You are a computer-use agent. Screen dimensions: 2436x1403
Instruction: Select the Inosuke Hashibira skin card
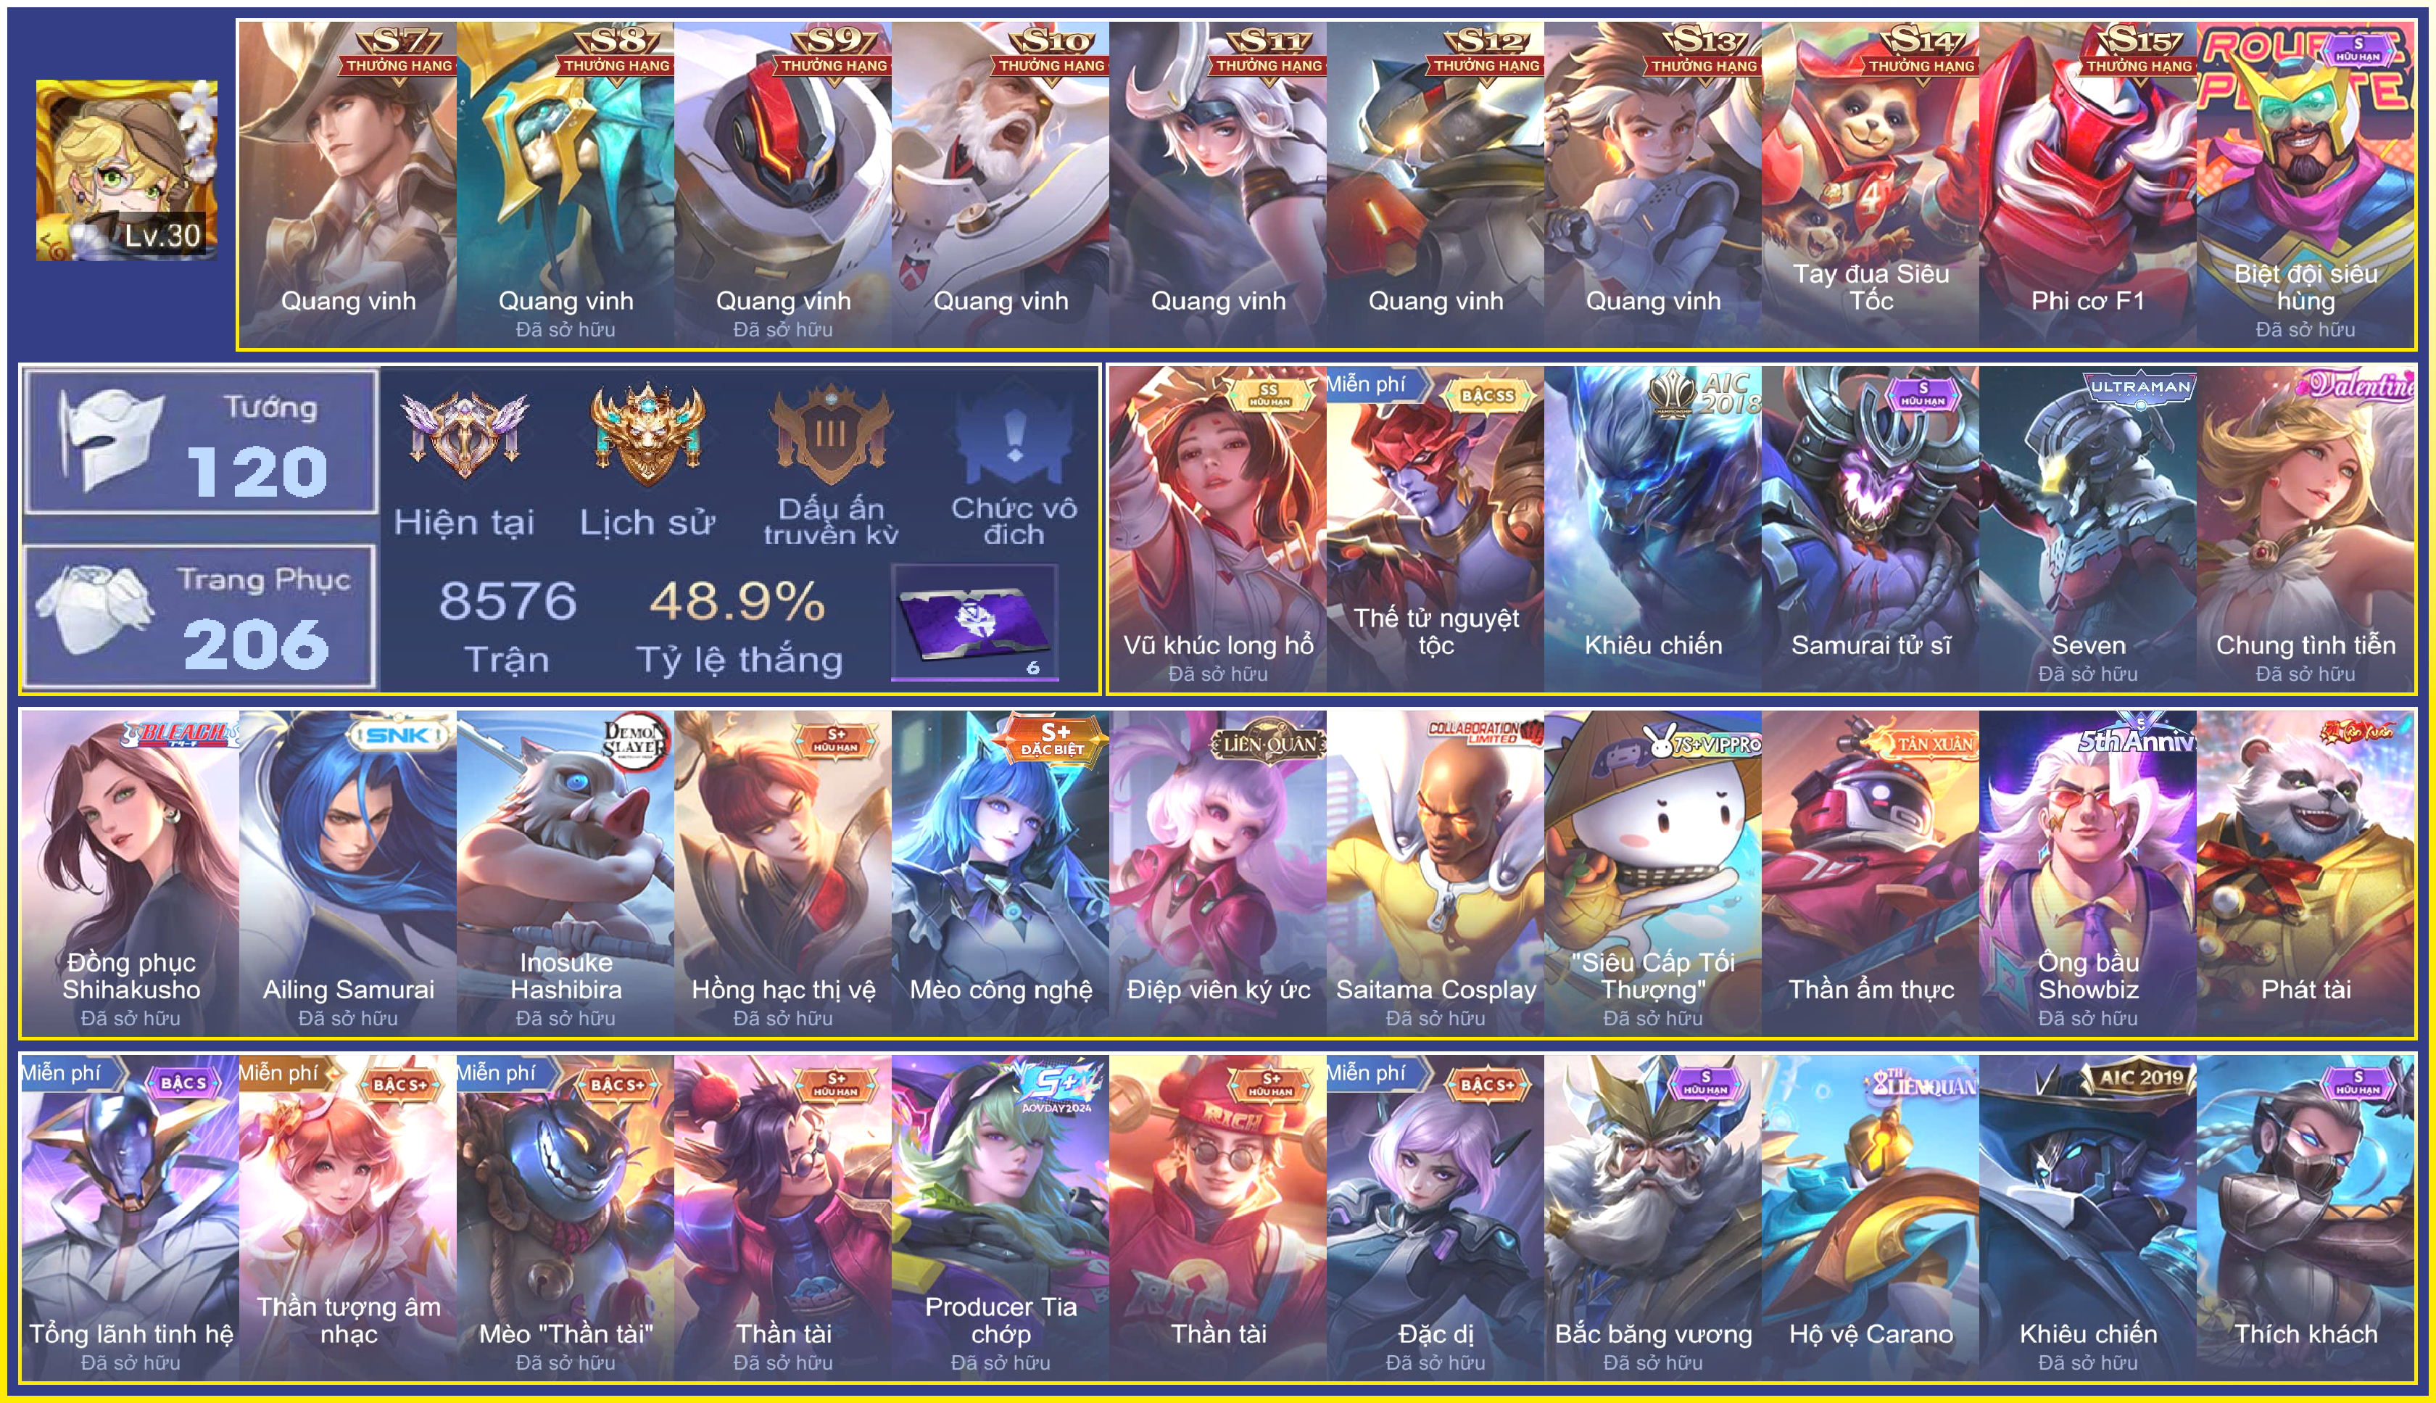tap(565, 873)
